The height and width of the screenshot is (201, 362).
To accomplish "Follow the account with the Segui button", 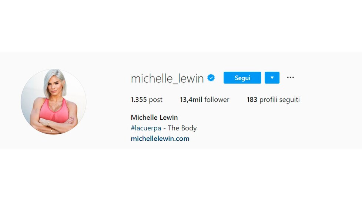I will pos(242,78).
